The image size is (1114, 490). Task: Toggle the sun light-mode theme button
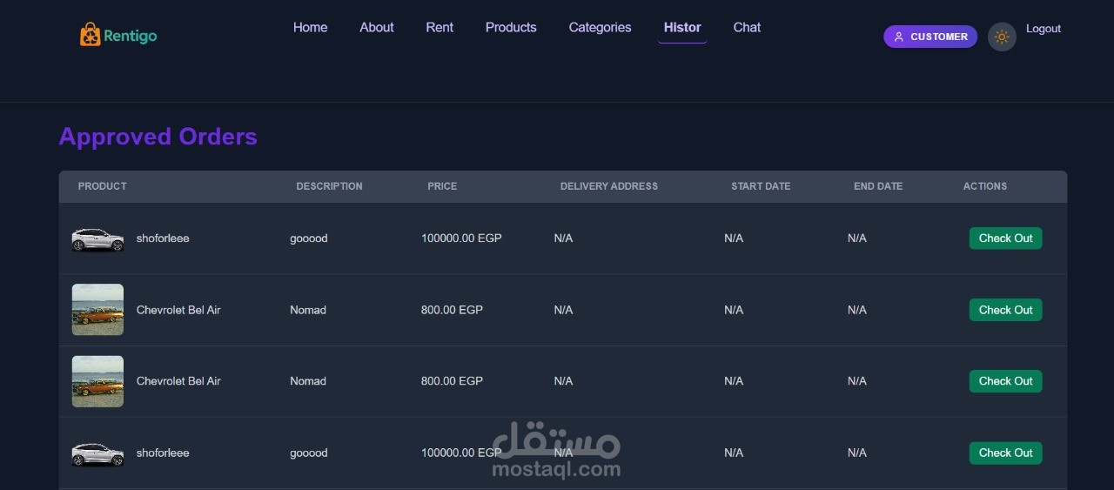point(1002,37)
